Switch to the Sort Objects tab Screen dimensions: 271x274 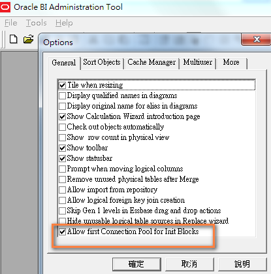(102, 62)
